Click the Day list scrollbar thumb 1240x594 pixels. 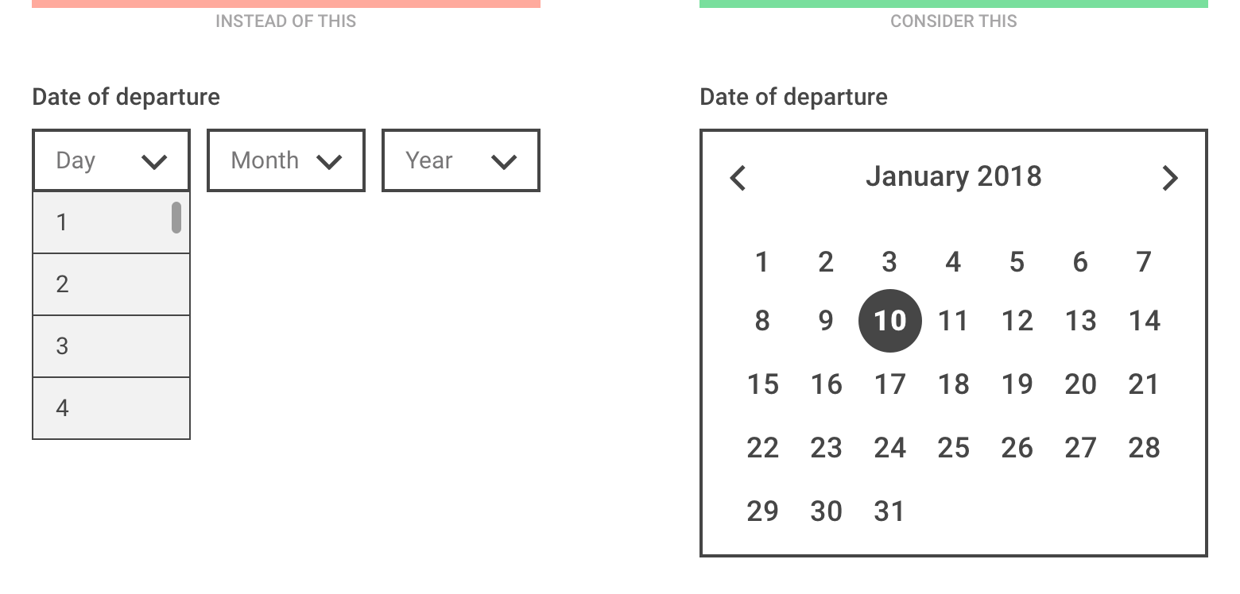176,218
